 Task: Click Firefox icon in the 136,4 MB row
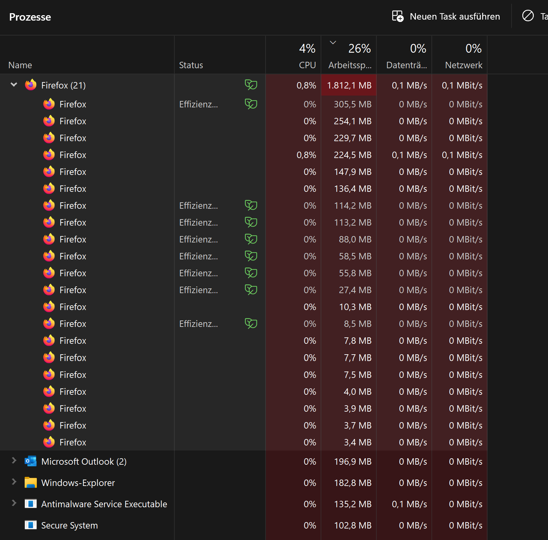coord(49,188)
